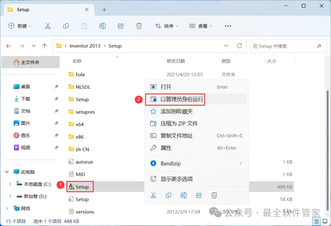The width and height of the screenshot is (331, 226).
Task: Open the 桌面 desktop shortcut in the sidebar
Action: click(25, 86)
